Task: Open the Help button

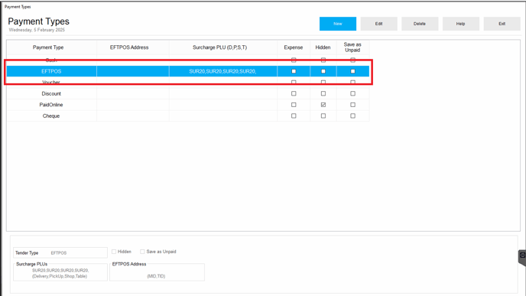Action: [460, 24]
